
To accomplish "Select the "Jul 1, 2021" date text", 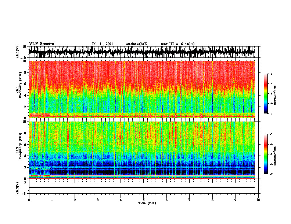I will coord(103,44).
